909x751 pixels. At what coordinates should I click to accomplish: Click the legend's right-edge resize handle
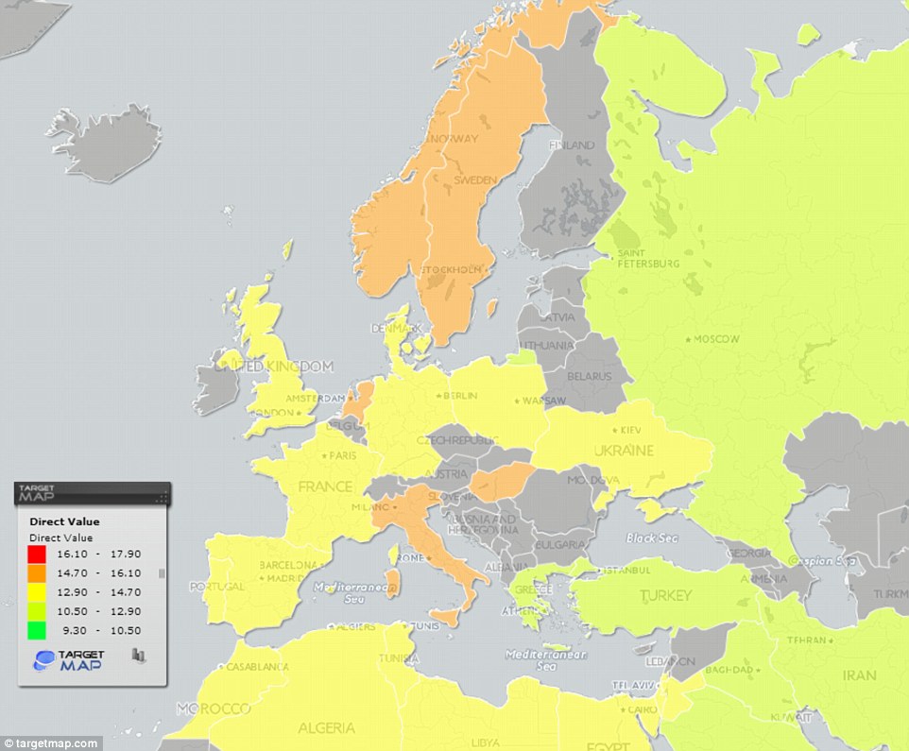click(162, 572)
